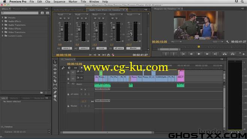Click the Lift button in Program Monitor
The image size is (247, 139).
[x=225, y=54]
